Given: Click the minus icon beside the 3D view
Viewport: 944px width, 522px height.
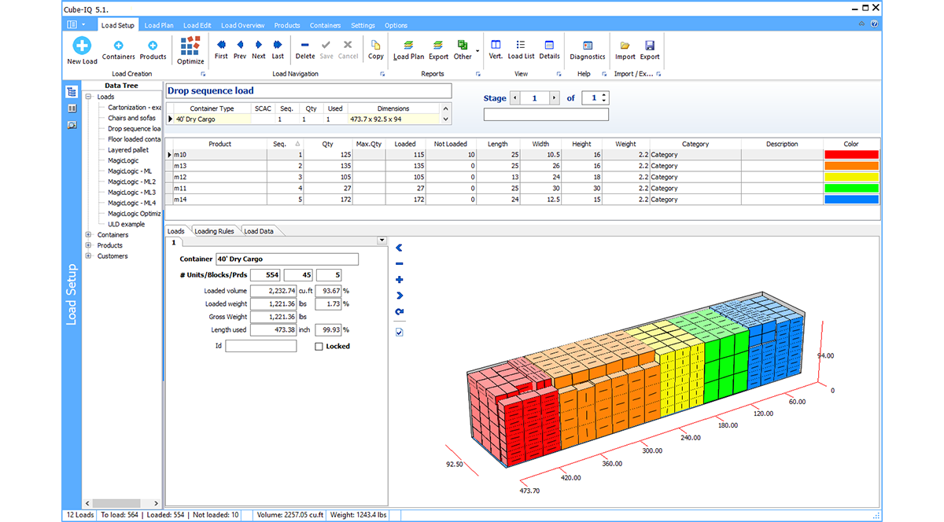Looking at the screenshot, I should click(400, 264).
